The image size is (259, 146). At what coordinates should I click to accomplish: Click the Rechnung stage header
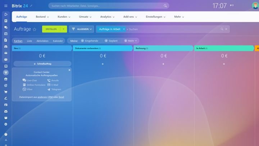coord(163,48)
